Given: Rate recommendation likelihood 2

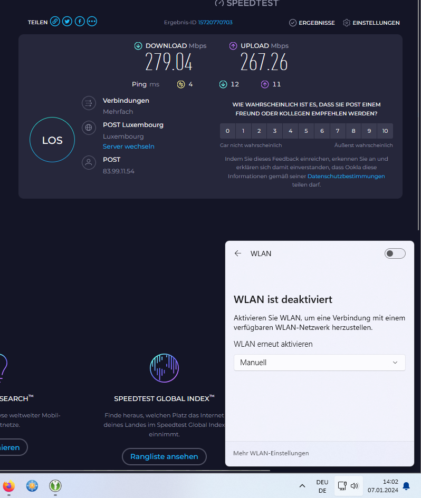Looking at the screenshot, I should click(259, 131).
